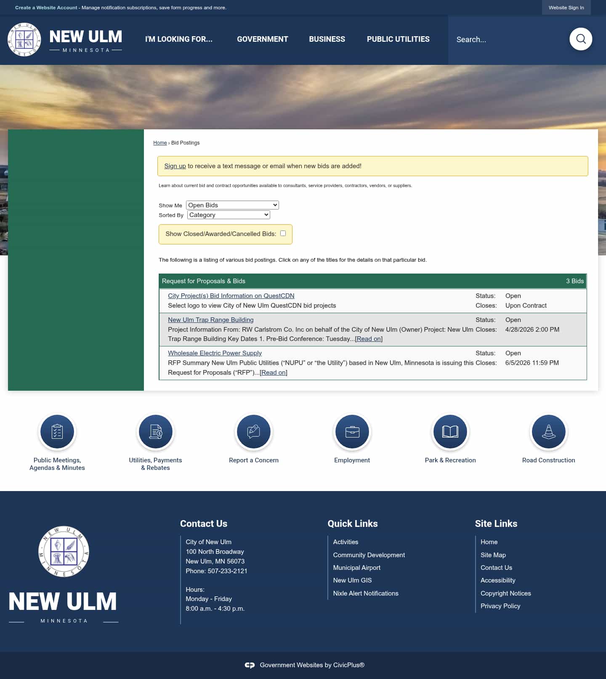Screen dimensions: 606x679
Task: Click the Contact Us footer heading
Action: pos(204,523)
